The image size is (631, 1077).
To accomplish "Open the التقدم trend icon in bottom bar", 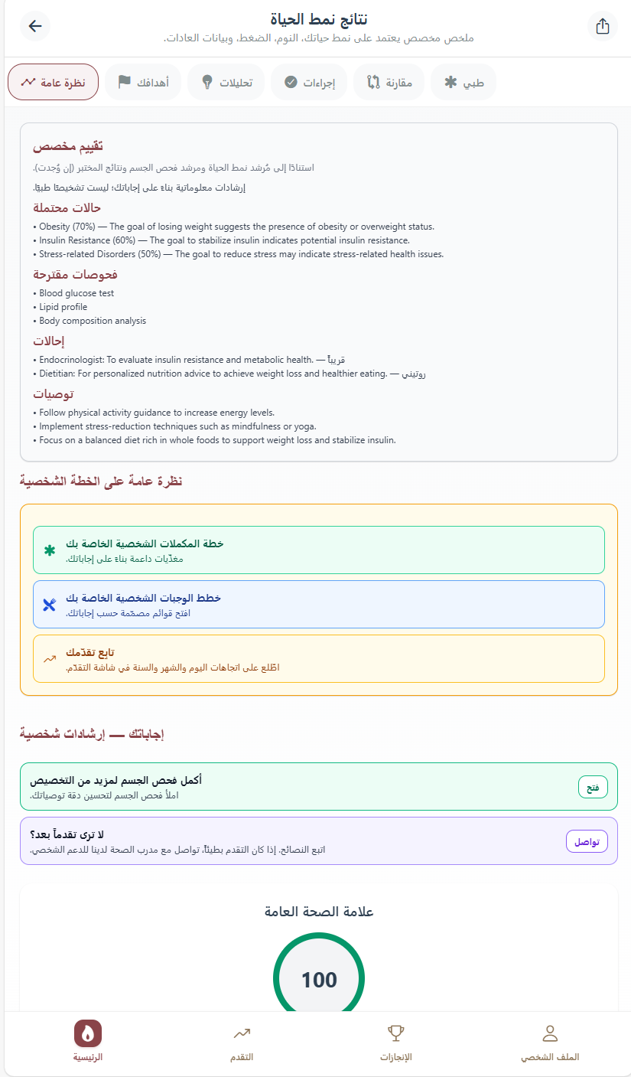I will tap(242, 1033).
